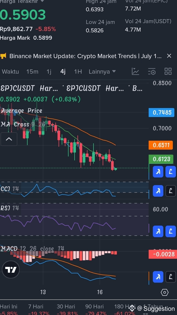The height and width of the screenshot is (315, 177).
Task: Click the date 13 on time axis
Action: point(43,292)
